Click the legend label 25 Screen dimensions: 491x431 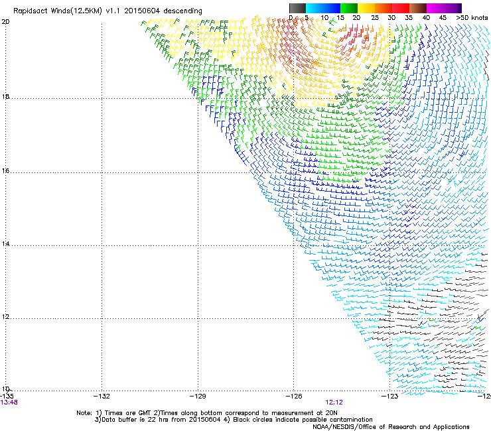click(374, 18)
